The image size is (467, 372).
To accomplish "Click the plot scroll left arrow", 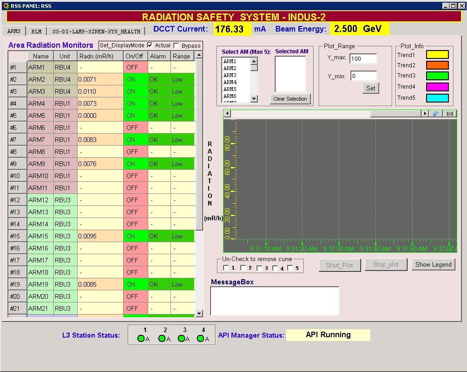I will (227, 113).
